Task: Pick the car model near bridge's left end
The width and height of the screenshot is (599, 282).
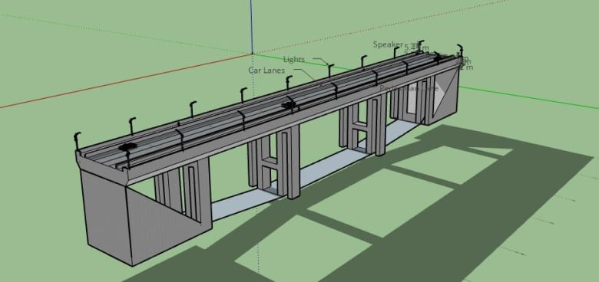Action: click(x=127, y=146)
